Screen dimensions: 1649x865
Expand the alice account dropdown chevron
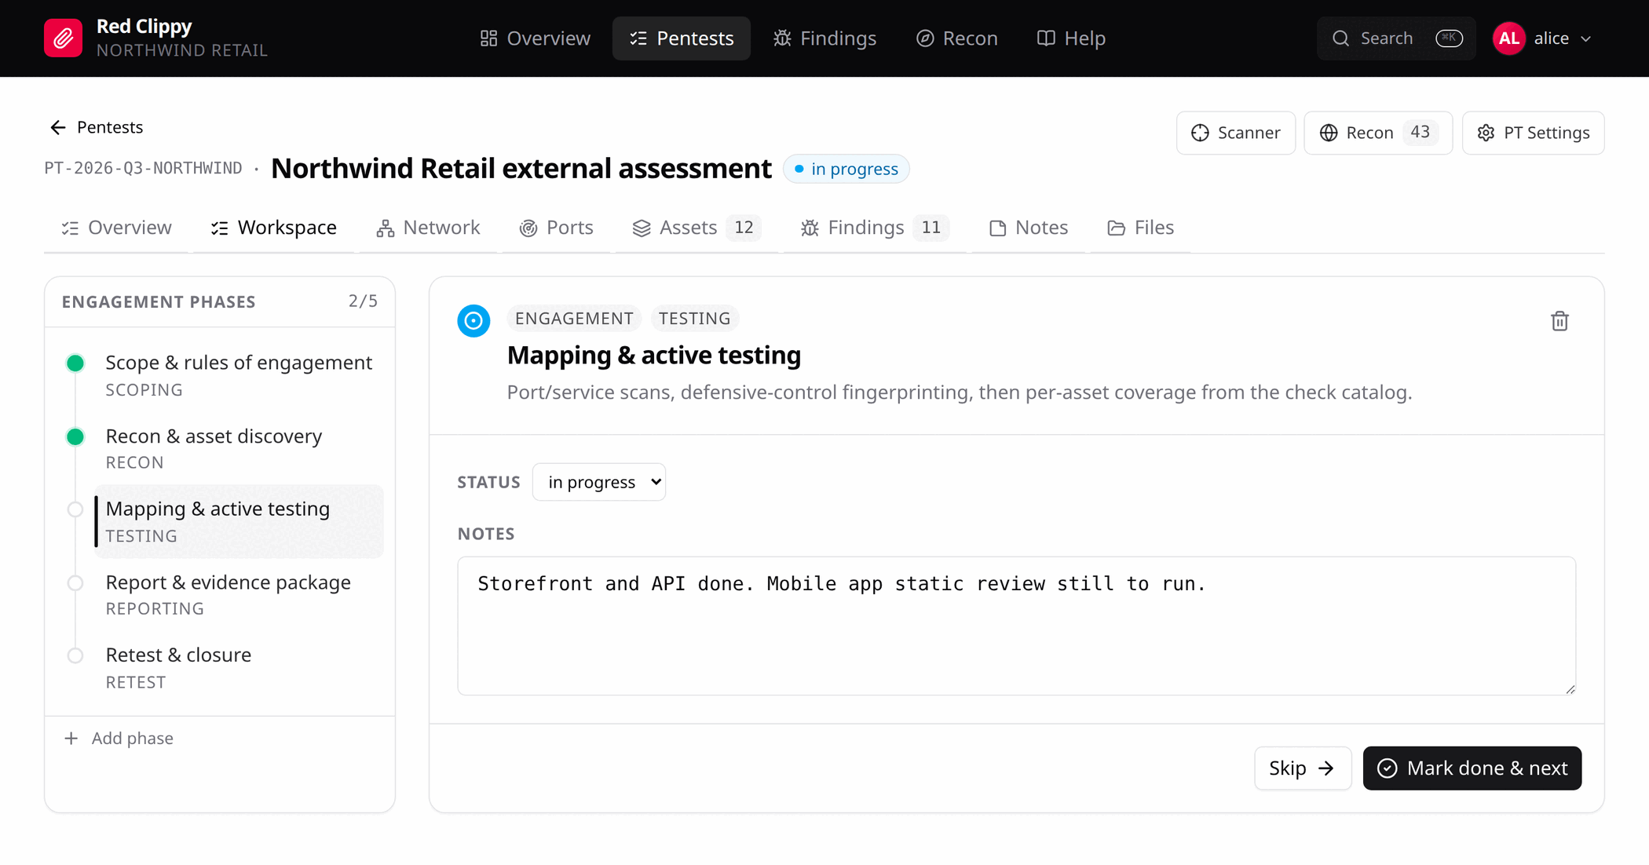[1585, 38]
